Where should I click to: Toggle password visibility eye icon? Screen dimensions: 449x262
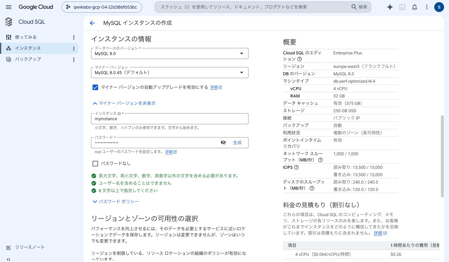223,142
